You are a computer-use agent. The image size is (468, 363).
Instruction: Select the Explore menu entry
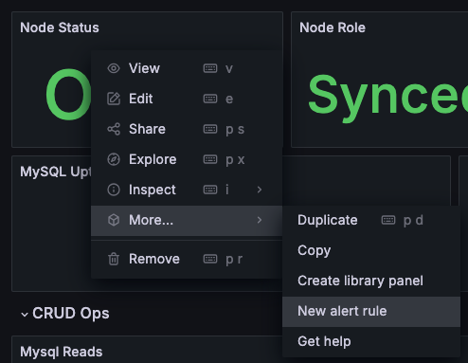tap(187, 159)
